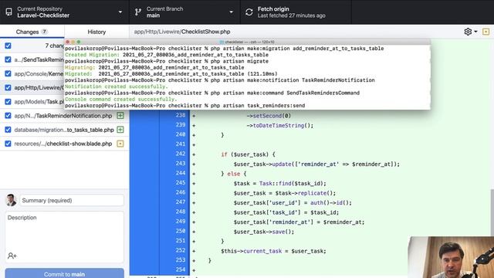This screenshot has height=278, width=494.
Task: Click the modified status icon beside the gear
Action: (x=486, y=32)
